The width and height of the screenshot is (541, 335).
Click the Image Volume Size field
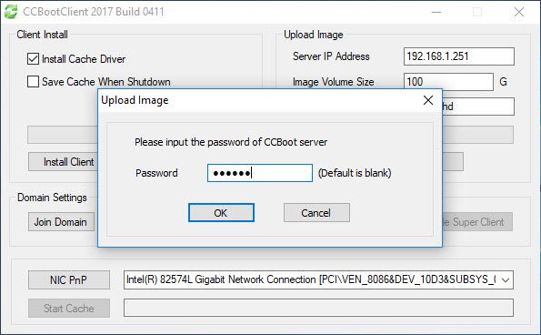(x=448, y=82)
